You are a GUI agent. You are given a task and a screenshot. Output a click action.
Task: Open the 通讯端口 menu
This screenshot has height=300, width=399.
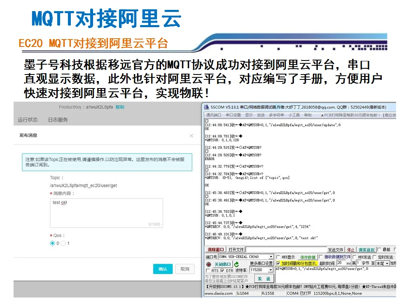coord(213,115)
